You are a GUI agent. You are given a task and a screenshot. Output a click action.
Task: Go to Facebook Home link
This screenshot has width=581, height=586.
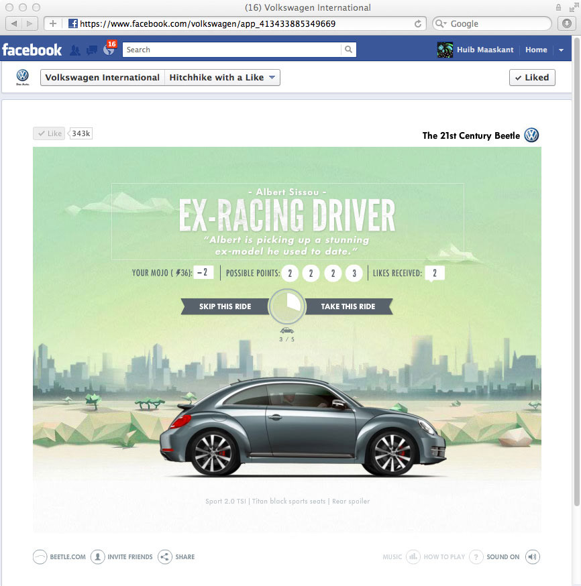click(536, 50)
